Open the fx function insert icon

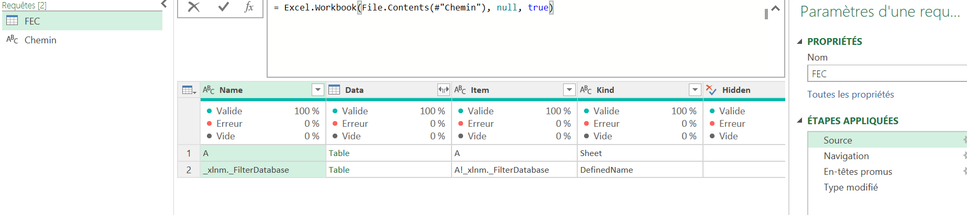click(x=249, y=7)
